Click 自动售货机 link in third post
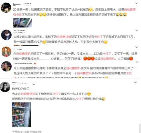This screenshot has width=141, height=133. tap(23, 54)
